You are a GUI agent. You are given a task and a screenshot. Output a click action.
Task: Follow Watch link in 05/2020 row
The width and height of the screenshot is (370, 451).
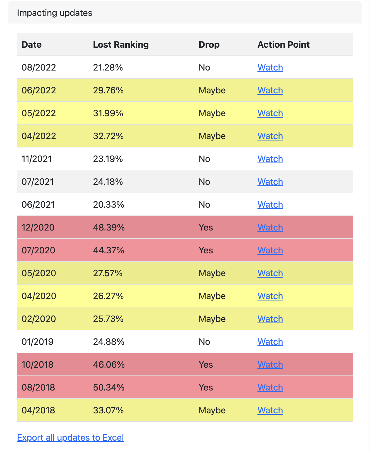(x=270, y=273)
